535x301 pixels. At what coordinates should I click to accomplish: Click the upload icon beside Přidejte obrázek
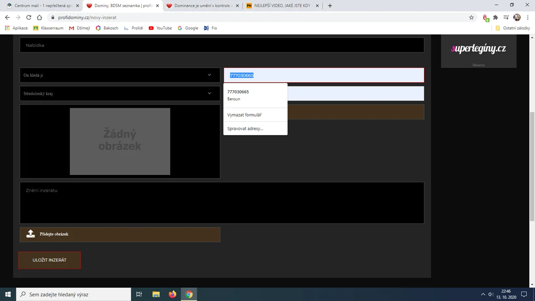[x=31, y=234]
